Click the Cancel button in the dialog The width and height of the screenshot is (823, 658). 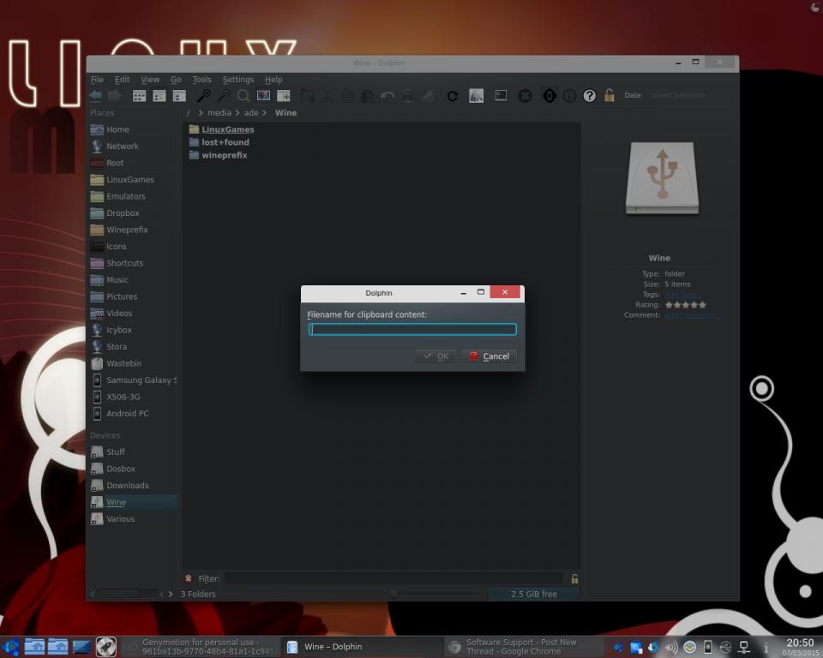click(x=489, y=356)
